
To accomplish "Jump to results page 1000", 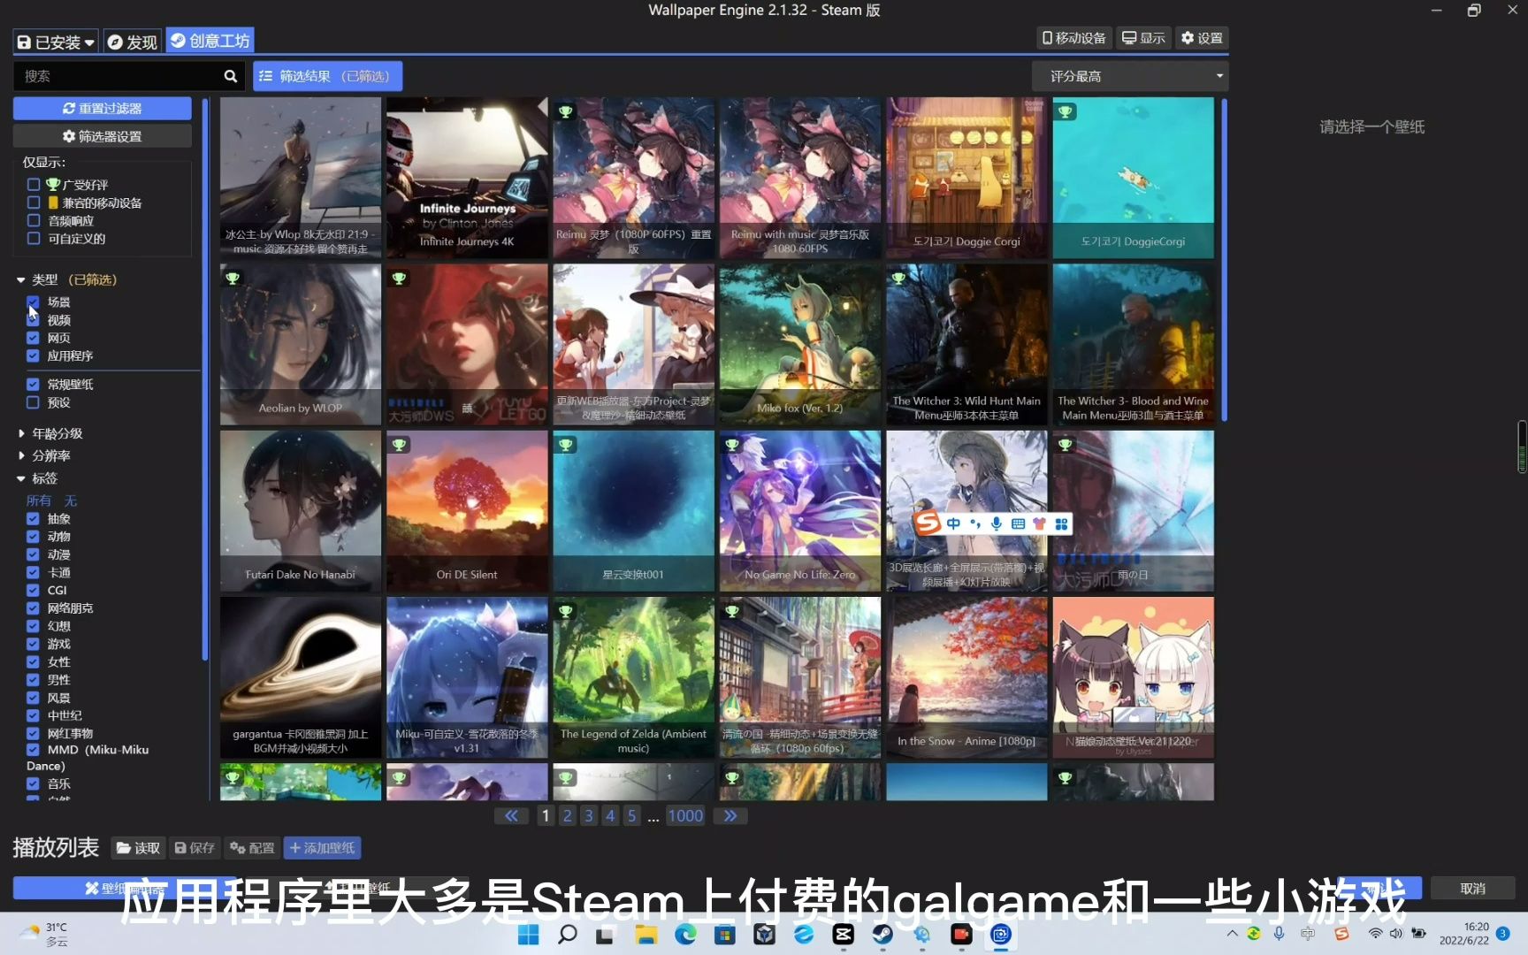I will click(x=685, y=815).
